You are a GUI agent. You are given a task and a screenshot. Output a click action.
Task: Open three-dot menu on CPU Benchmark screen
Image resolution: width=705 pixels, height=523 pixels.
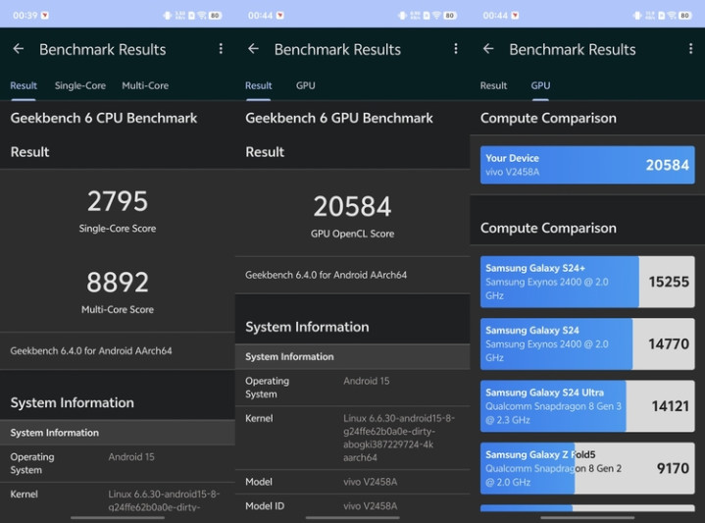point(221,49)
